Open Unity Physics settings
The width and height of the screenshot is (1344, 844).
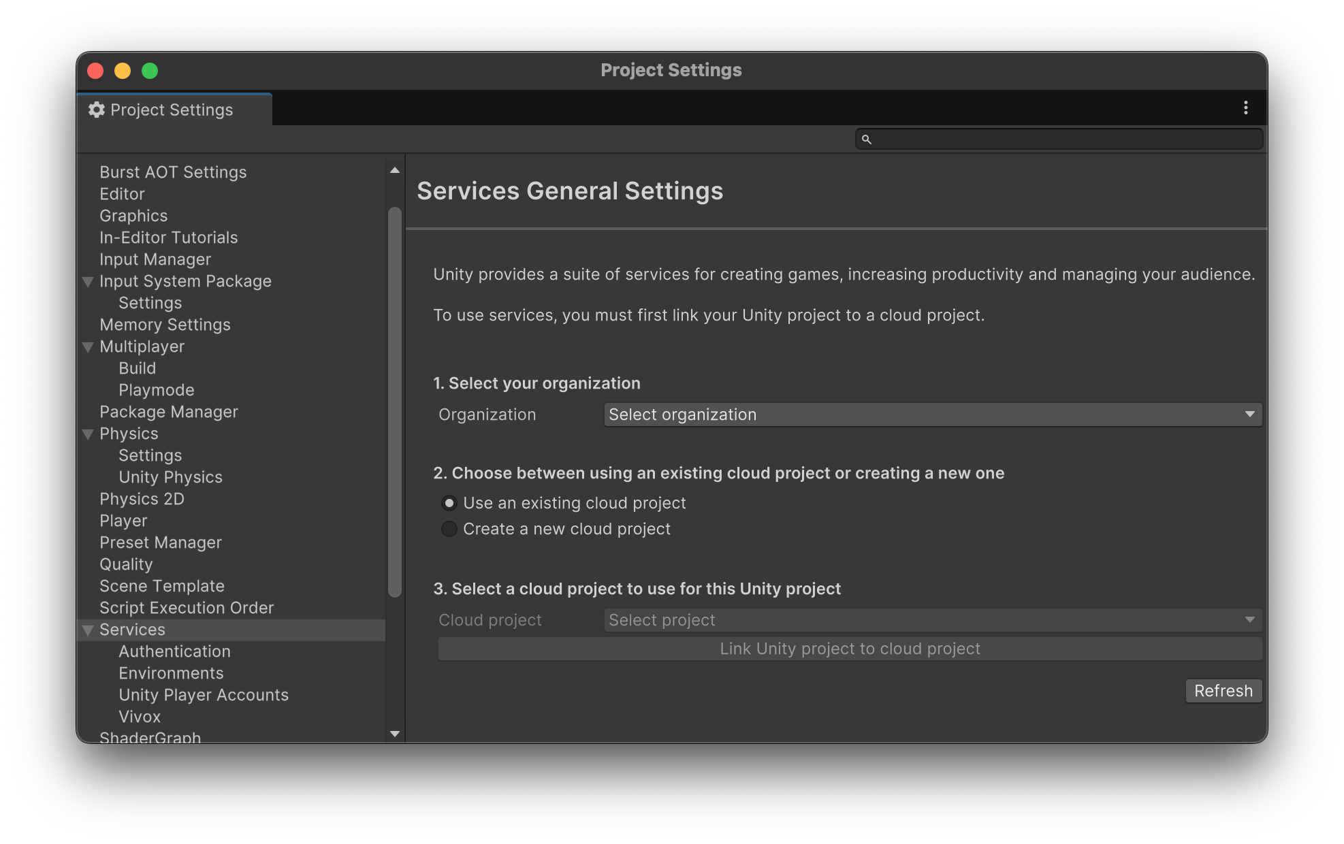click(x=171, y=477)
